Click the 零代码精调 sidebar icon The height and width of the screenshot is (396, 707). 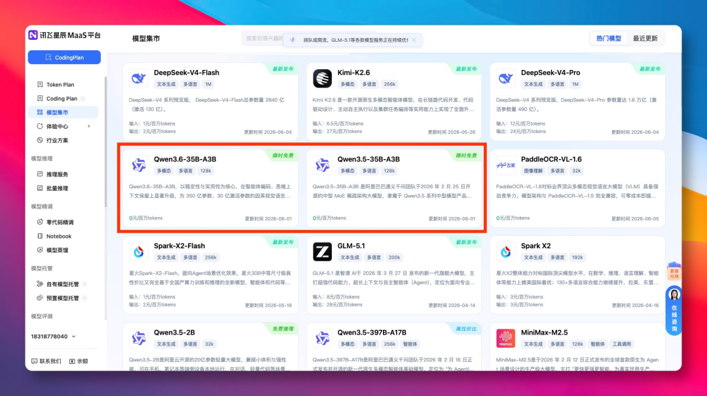click(40, 222)
